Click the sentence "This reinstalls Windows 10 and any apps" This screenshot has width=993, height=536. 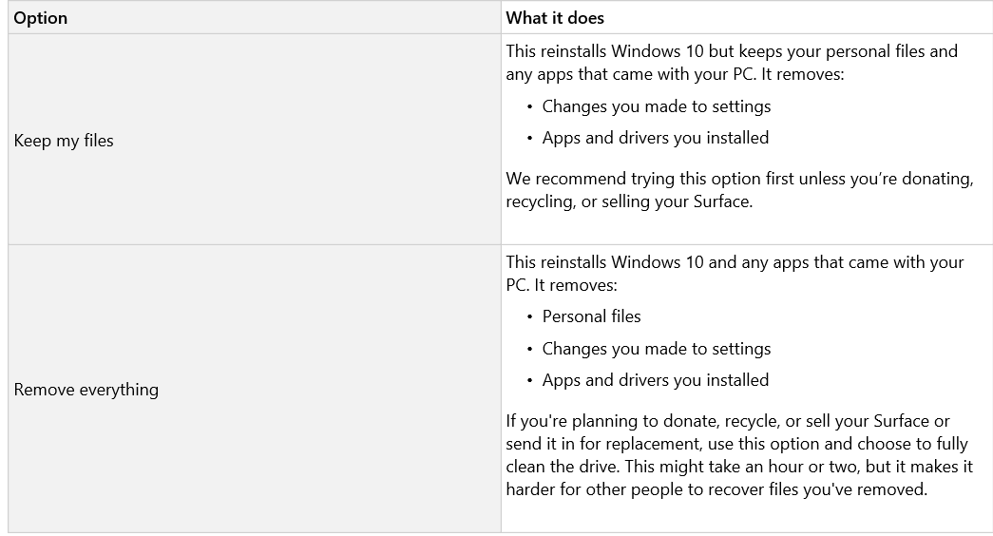pyautogui.click(x=735, y=262)
